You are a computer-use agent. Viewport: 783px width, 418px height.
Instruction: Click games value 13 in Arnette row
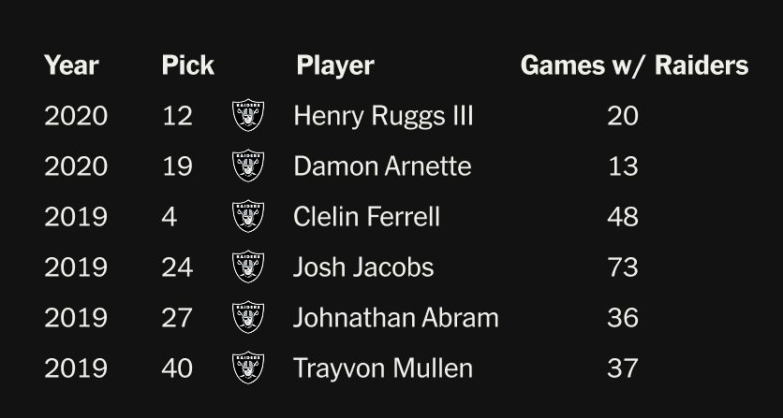622,166
